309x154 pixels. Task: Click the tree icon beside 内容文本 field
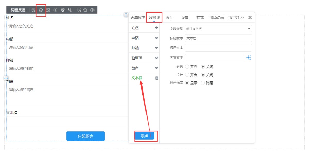248,58
